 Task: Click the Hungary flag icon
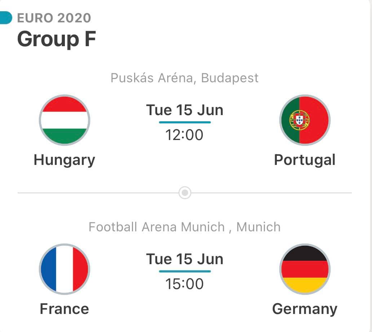[x=64, y=120]
